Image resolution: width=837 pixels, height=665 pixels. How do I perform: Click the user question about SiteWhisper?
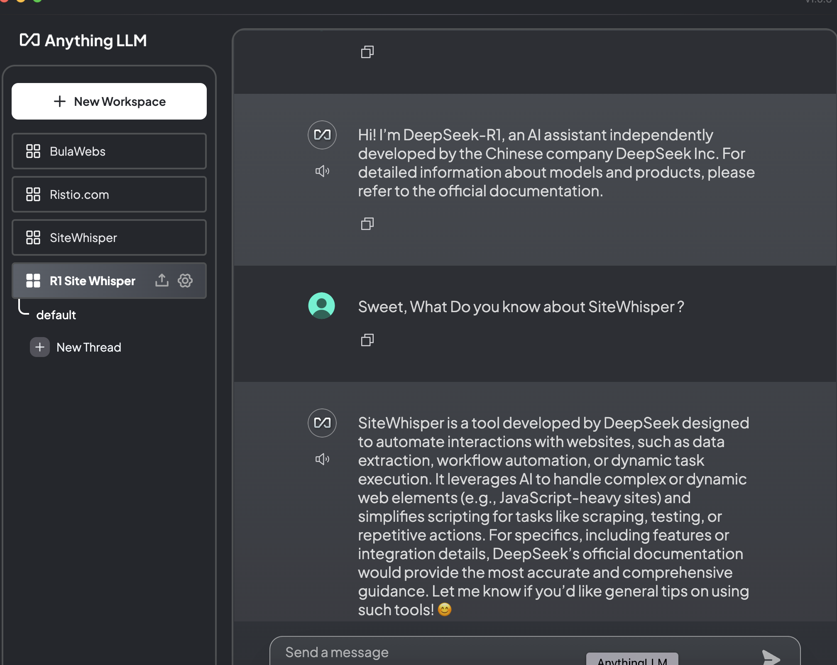pos(521,307)
